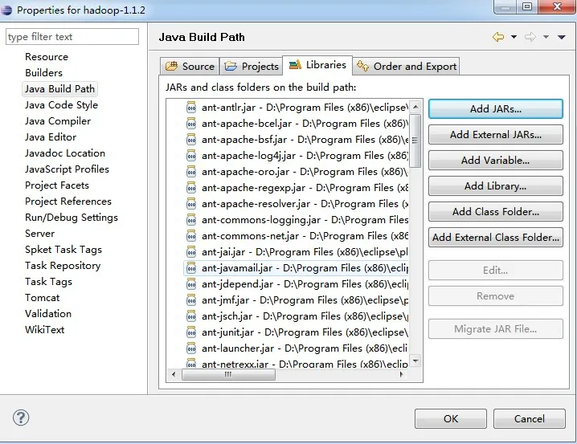Click the jar icon beside ant-apache-log4j.jar
The width and height of the screenshot is (577, 444).
191,156
